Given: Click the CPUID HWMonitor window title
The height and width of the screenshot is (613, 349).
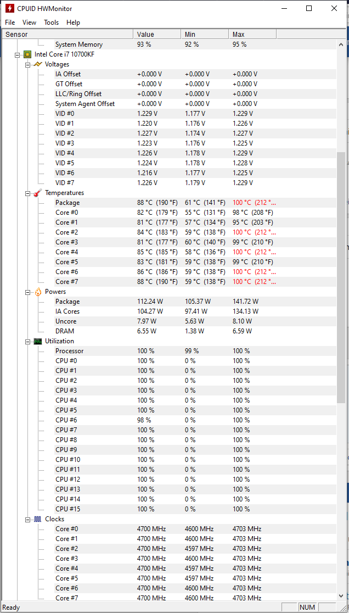Looking at the screenshot, I should coord(44,8).
